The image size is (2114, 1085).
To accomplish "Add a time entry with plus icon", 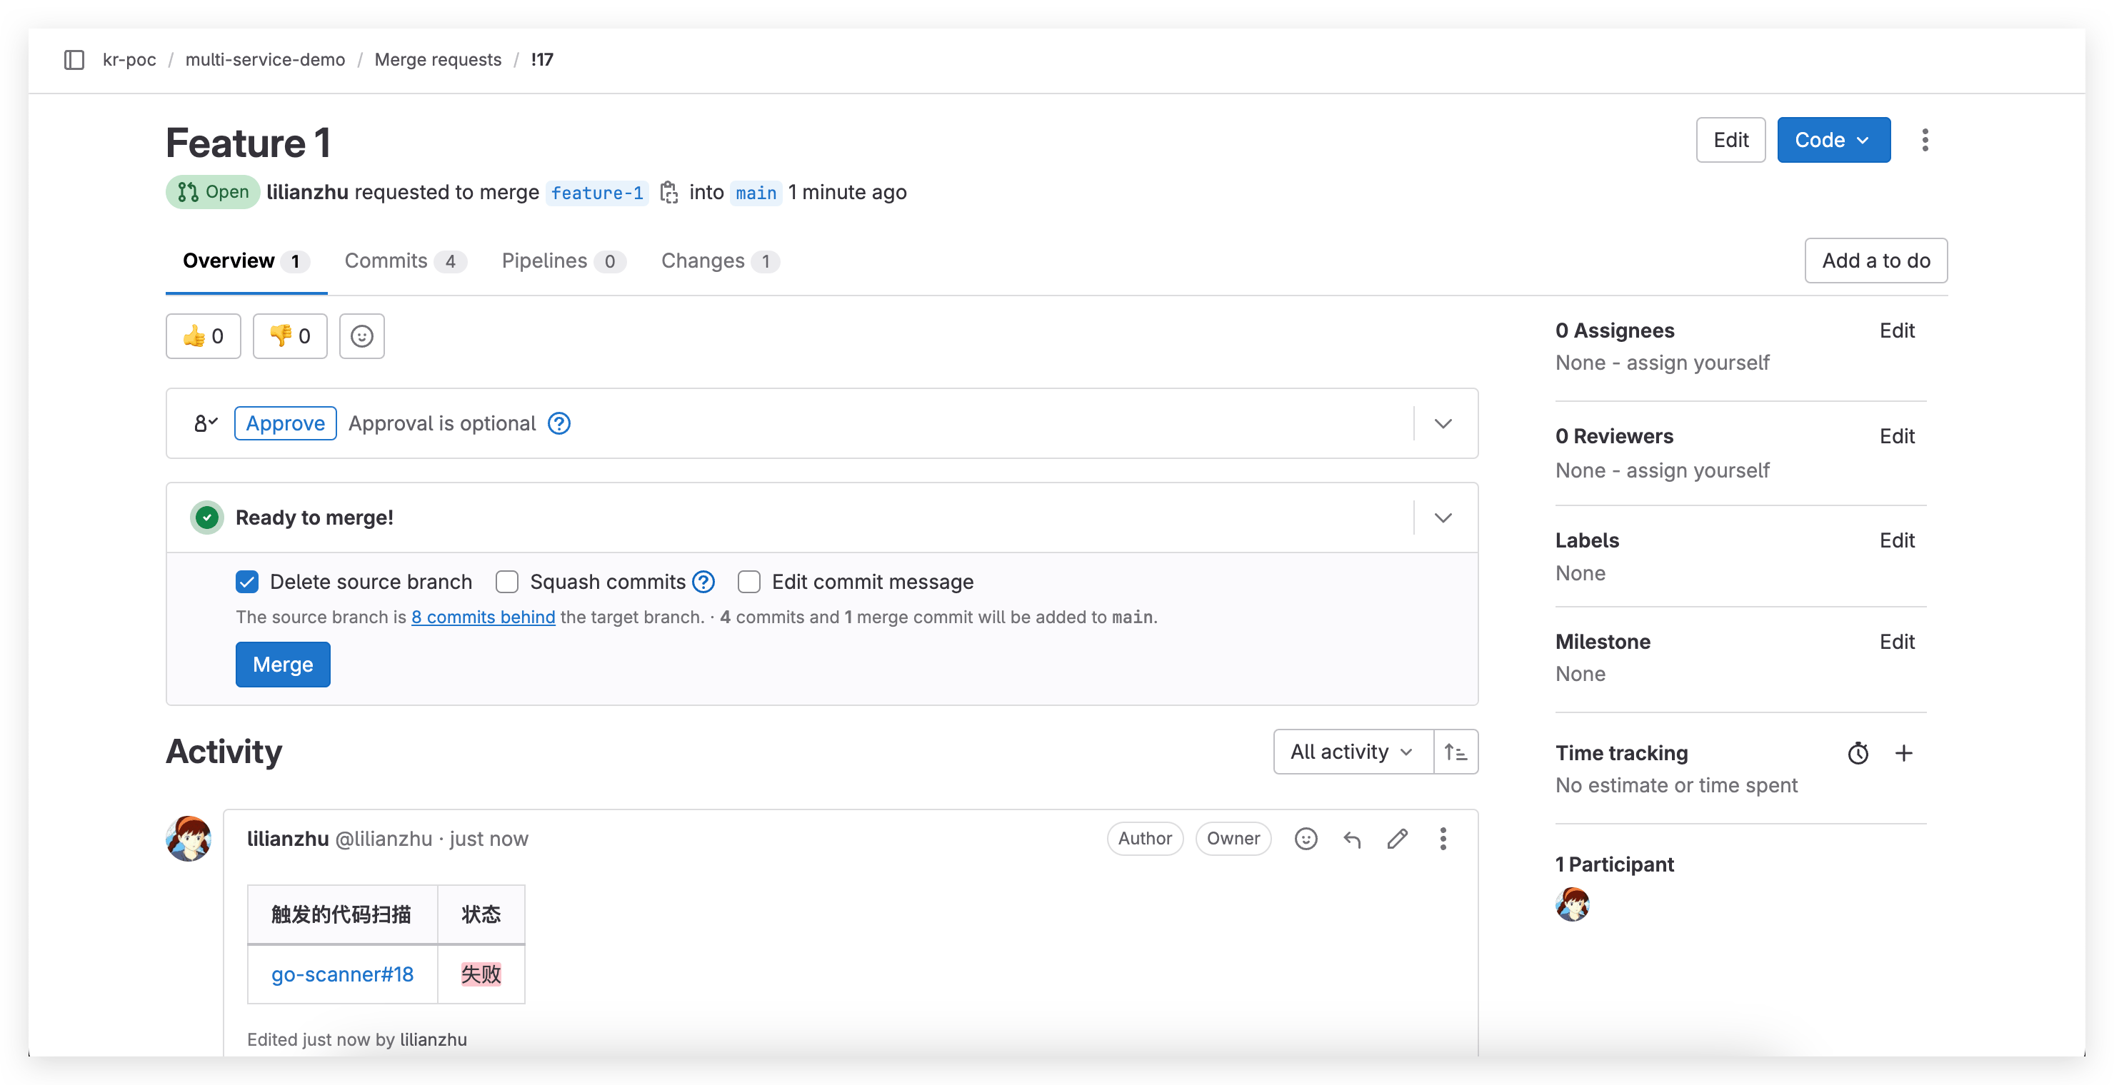I will (1904, 753).
